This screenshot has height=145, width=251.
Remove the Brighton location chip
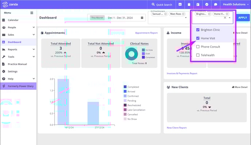point(209,14)
